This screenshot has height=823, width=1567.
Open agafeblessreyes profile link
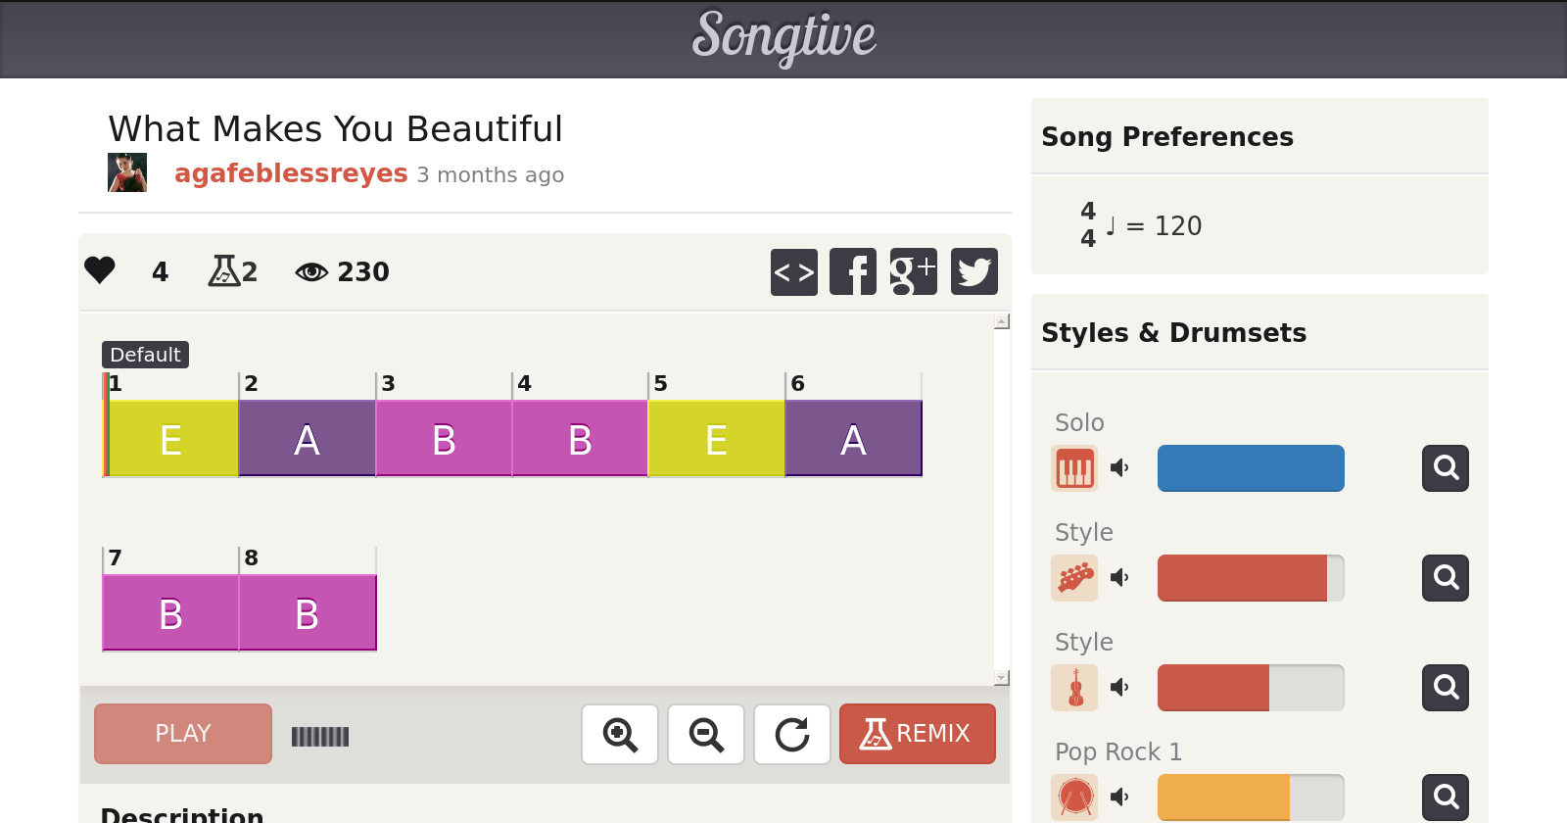[290, 173]
